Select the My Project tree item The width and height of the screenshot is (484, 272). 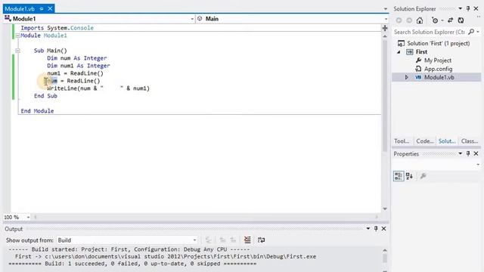[438, 60]
